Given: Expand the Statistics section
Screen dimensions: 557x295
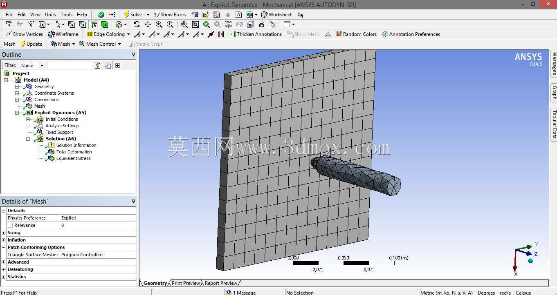Looking at the screenshot, I should [4, 277].
